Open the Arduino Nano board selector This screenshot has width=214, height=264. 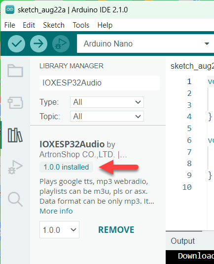pos(145,44)
